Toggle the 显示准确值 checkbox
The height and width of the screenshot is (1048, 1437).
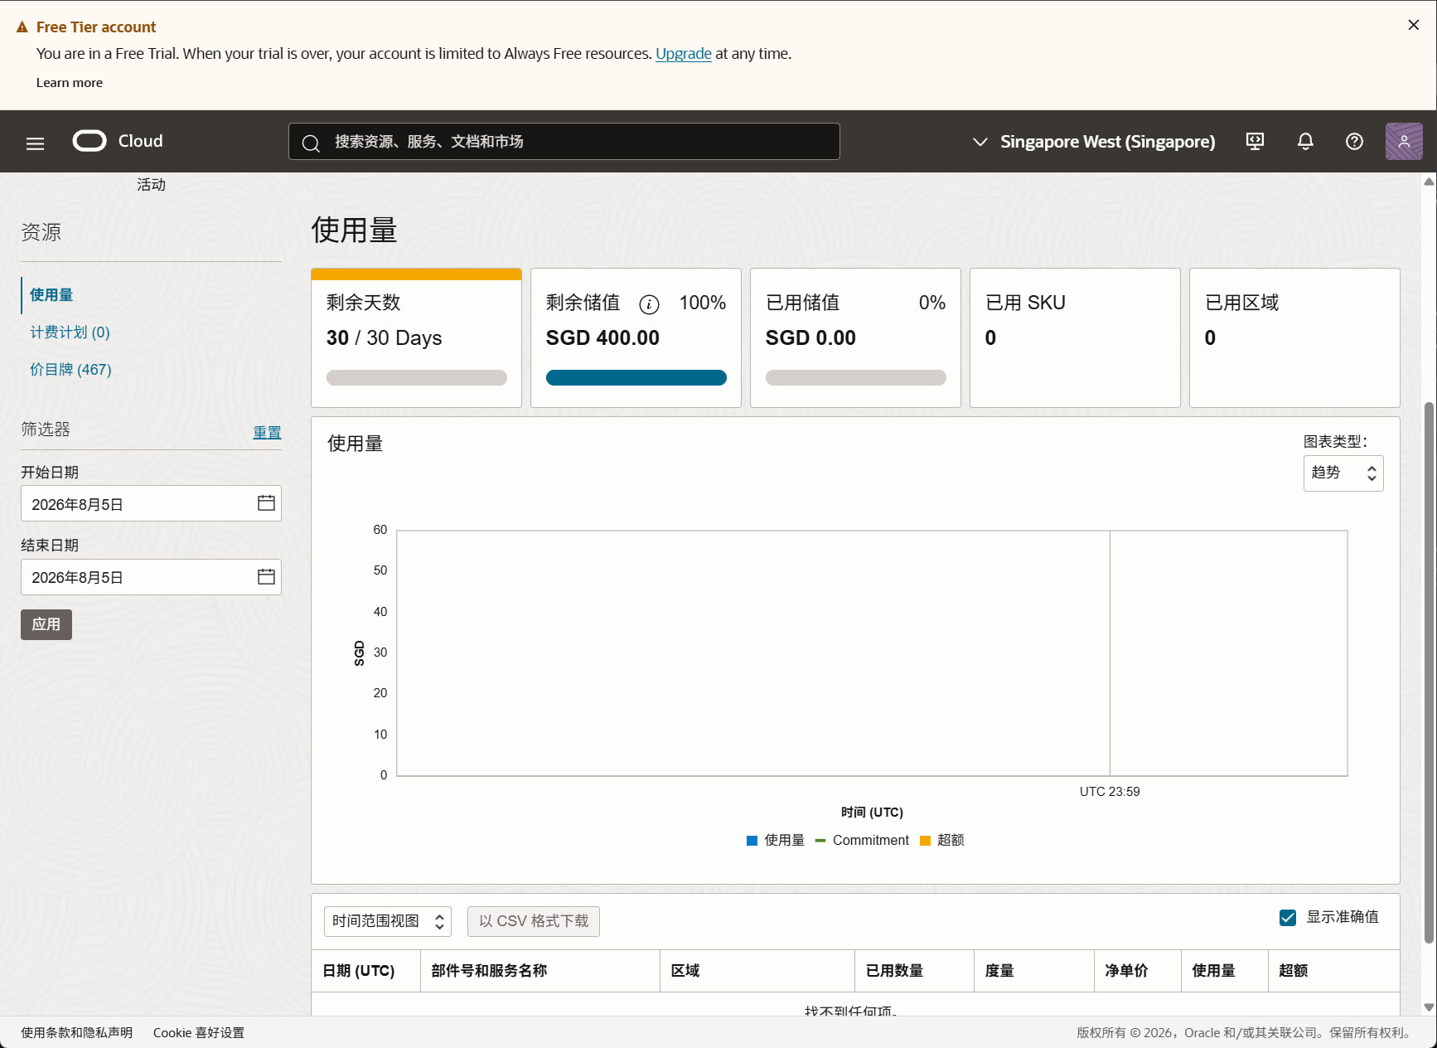[x=1288, y=918]
